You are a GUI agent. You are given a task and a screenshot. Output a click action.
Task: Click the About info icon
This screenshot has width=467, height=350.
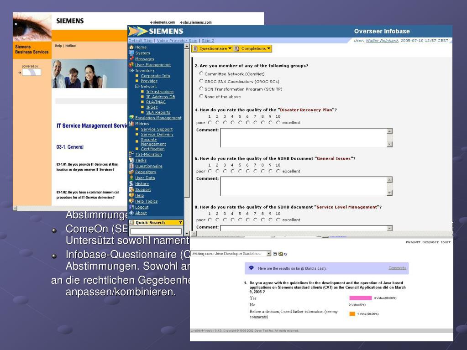coord(131,213)
